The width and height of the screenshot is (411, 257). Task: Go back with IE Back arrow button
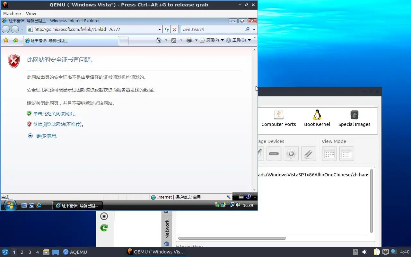click(x=6, y=30)
